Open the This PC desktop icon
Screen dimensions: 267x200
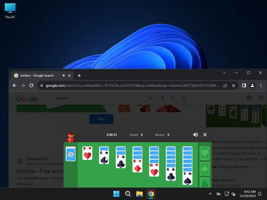10,11
